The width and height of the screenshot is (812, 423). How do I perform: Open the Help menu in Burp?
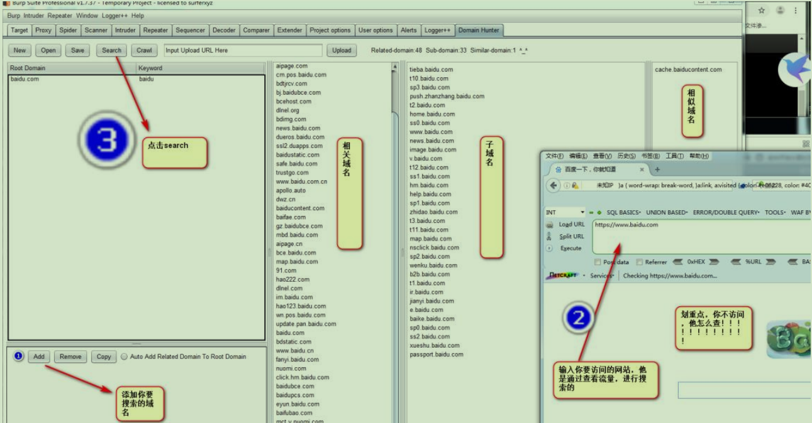click(138, 15)
